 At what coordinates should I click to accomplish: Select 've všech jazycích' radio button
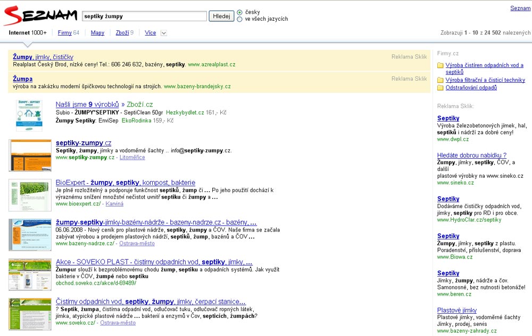coord(239,19)
